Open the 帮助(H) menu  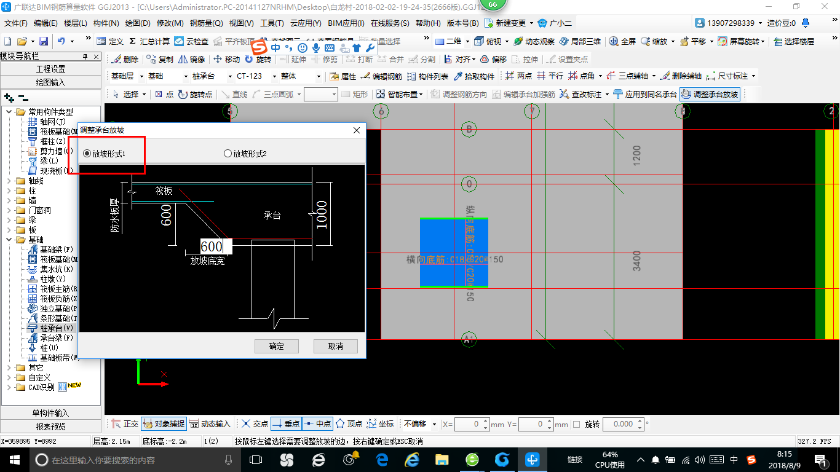click(x=428, y=23)
